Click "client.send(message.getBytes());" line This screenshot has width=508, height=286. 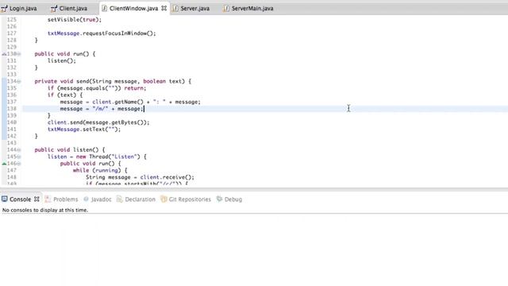(x=98, y=122)
